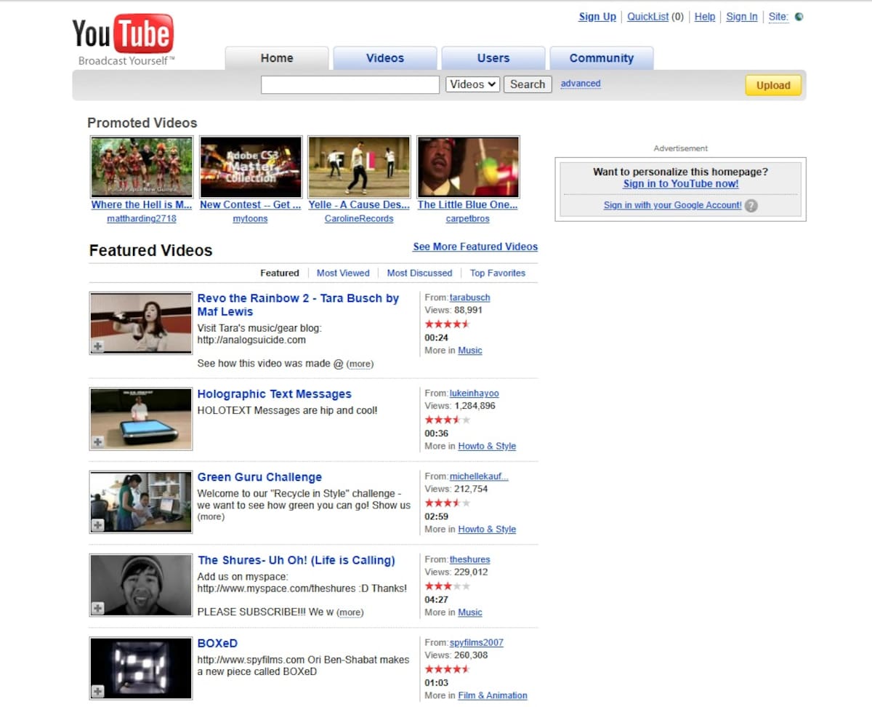
Task: Open the Community tab
Action: [x=602, y=58]
